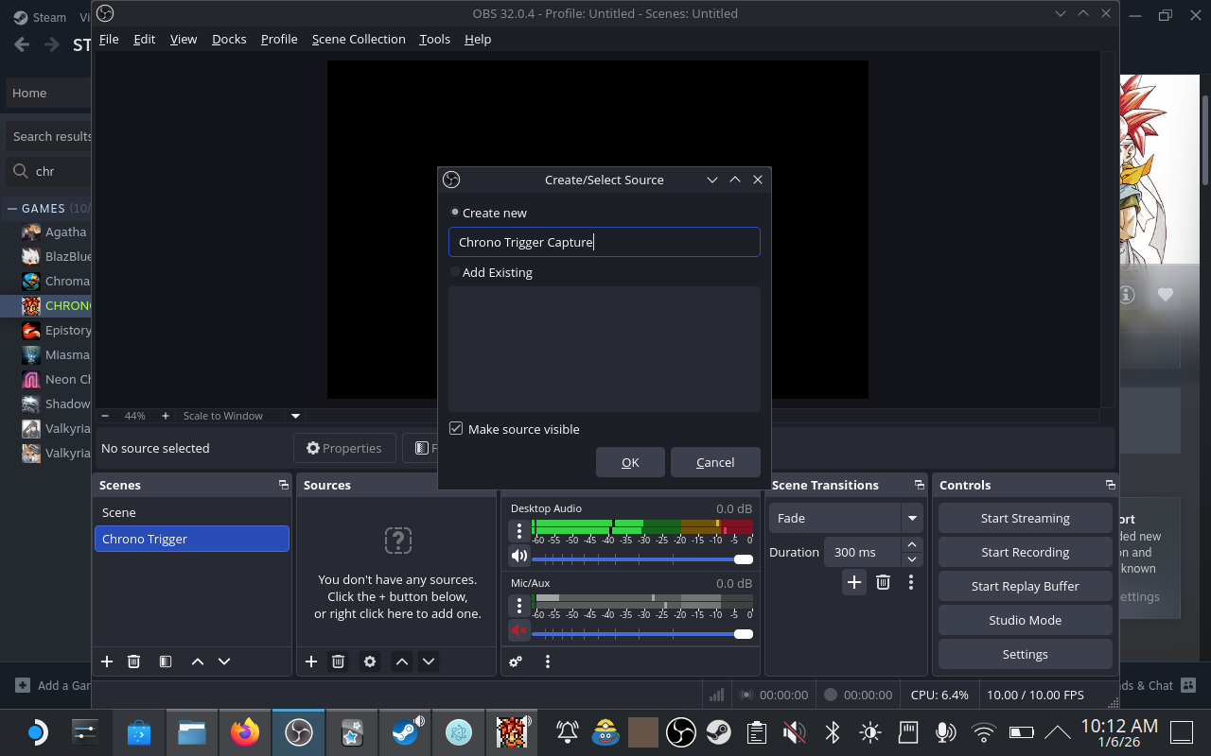Add a new scene with the plus icon
The width and height of the screenshot is (1211, 756).
(107, 661)
